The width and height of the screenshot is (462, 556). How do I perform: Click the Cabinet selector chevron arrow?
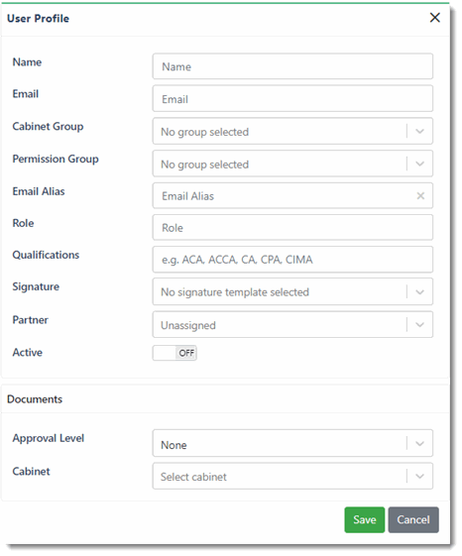(419, 476)
